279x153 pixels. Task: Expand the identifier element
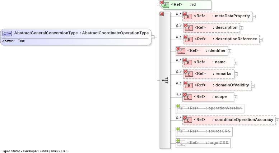point(229,51)
